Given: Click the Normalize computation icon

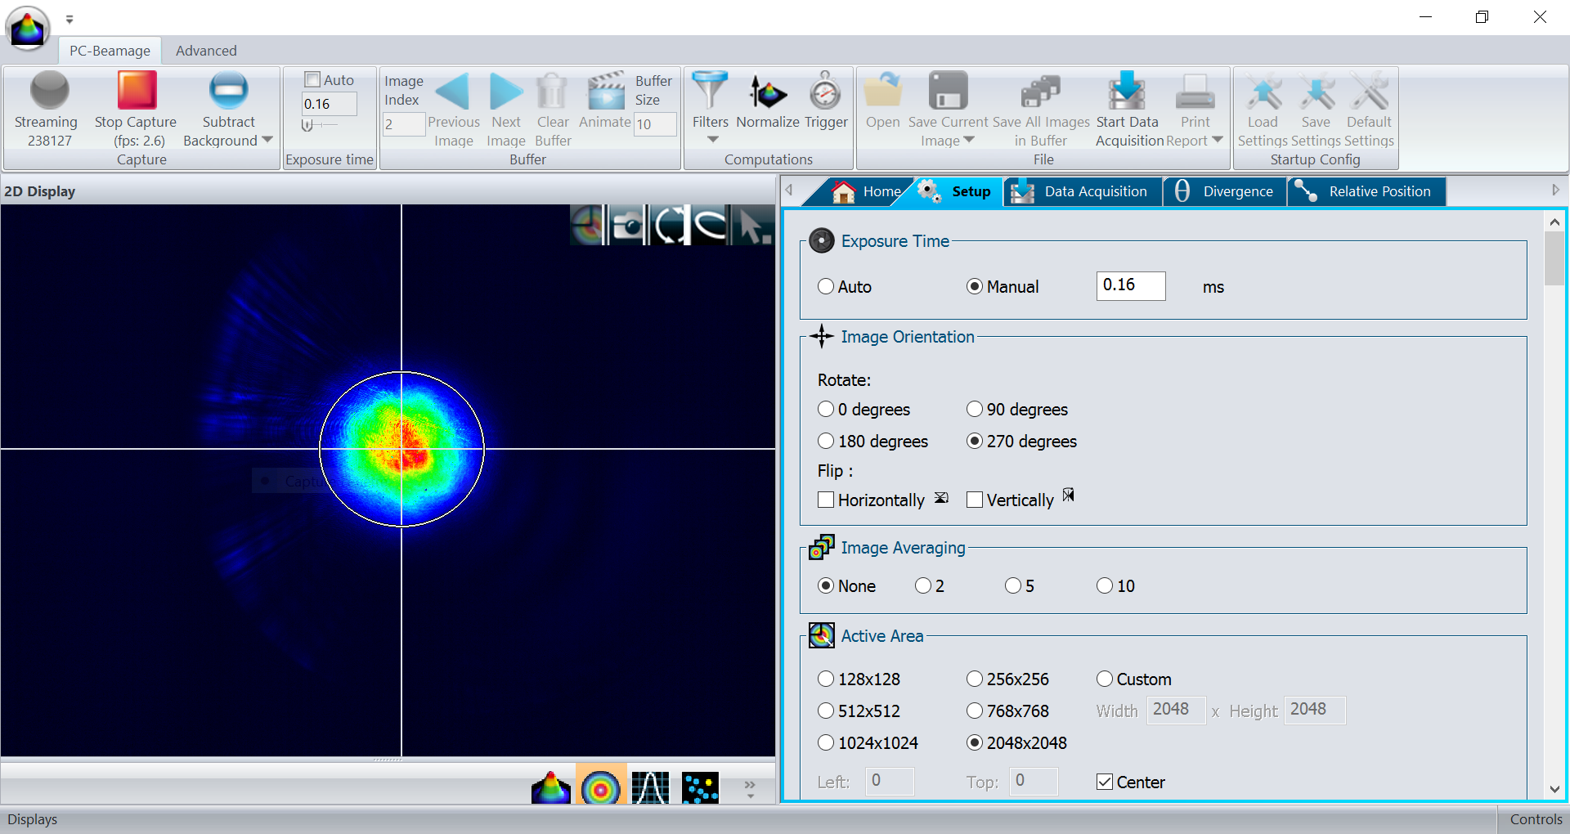Looking at the screenshot, I should [767, 92].
